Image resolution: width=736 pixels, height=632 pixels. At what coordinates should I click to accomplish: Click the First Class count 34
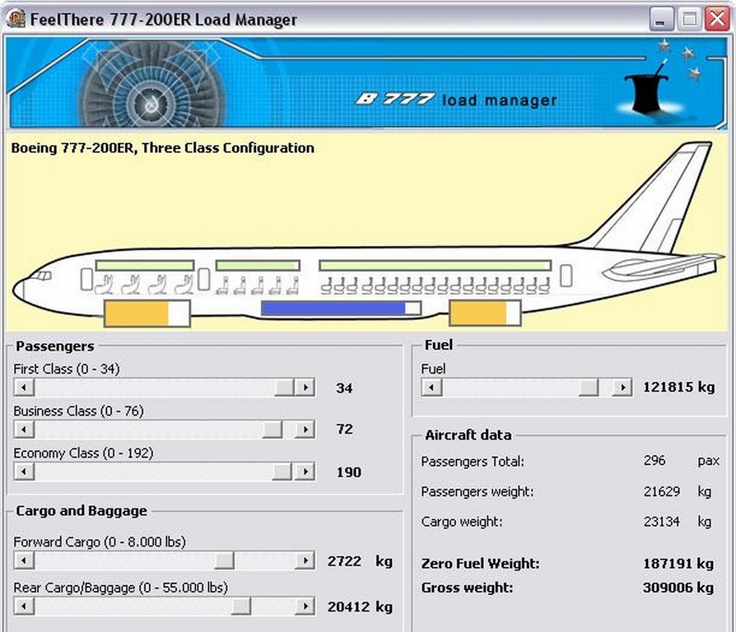[x=344, y=388]
